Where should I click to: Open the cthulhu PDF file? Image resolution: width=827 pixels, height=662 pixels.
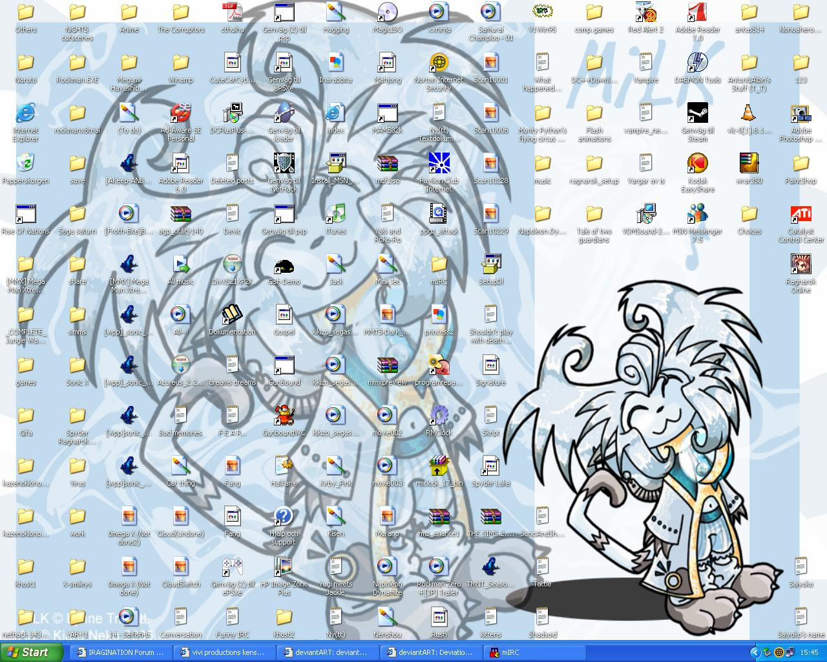coord(232,12)
